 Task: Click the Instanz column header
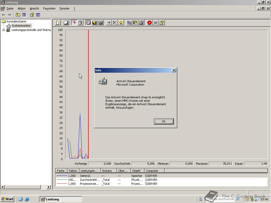109,171
